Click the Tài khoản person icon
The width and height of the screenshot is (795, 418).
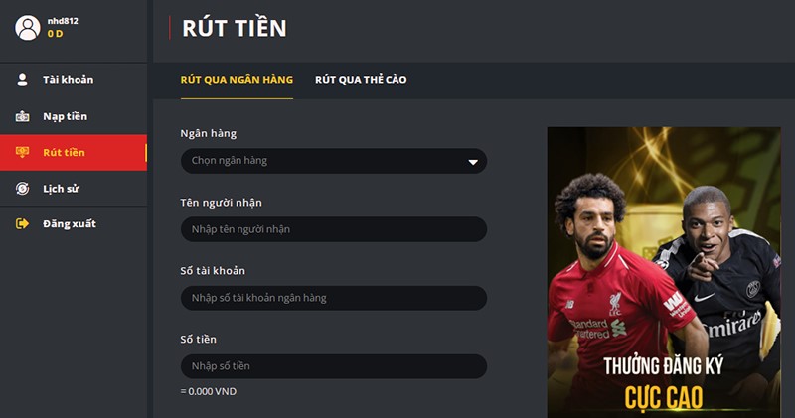(22, 80)
